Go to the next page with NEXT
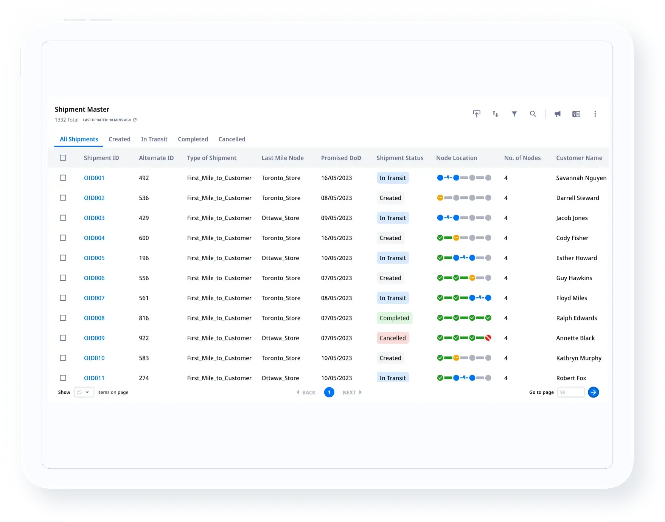The width and height of the screenshot is (665, 522). 352,393
